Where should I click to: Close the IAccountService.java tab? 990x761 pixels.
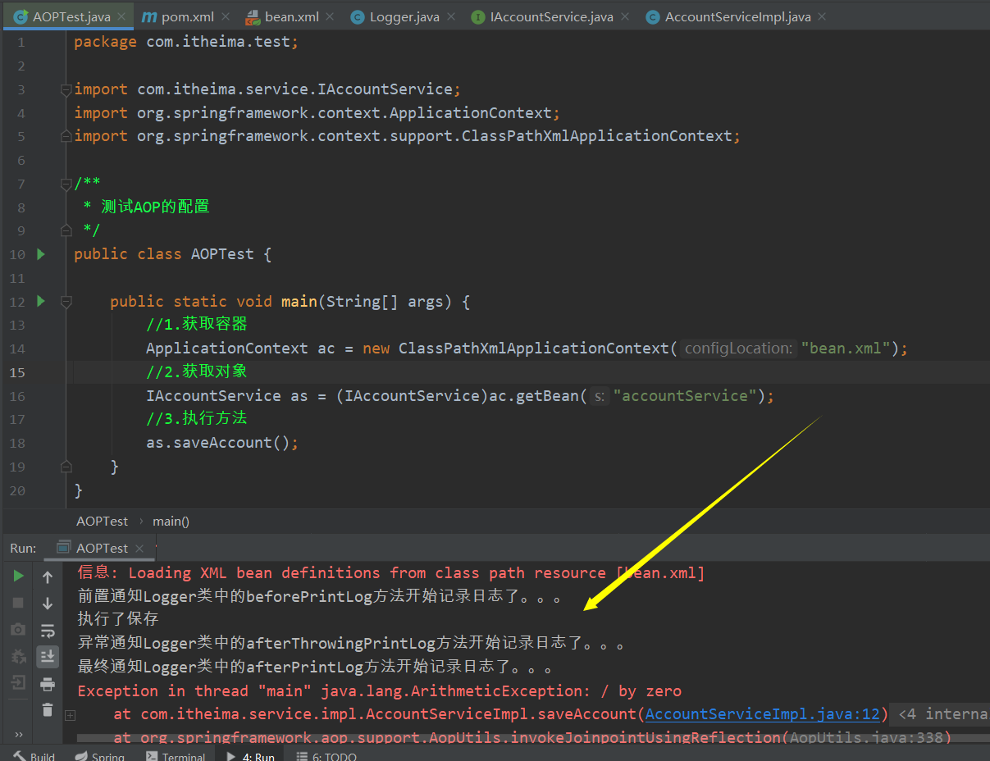point(625,16)
